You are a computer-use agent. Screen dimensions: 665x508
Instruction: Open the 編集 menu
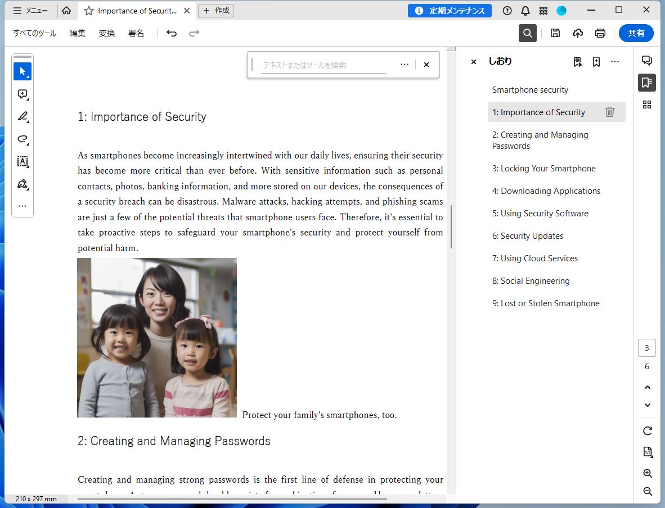[x=77, y=33]
